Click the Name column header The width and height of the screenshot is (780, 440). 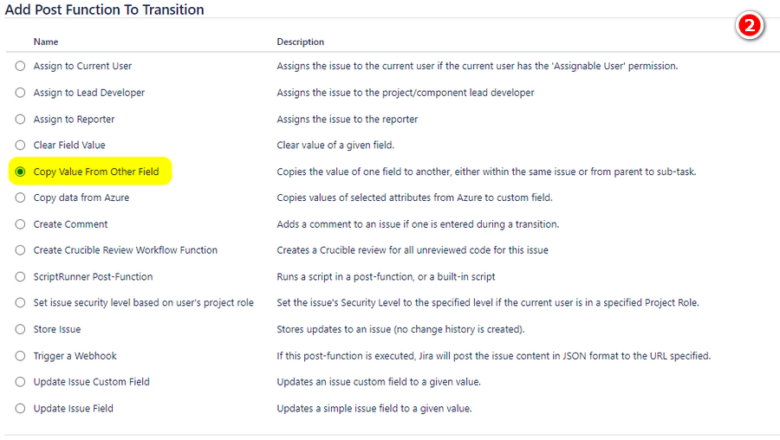(x=46, y=42)
